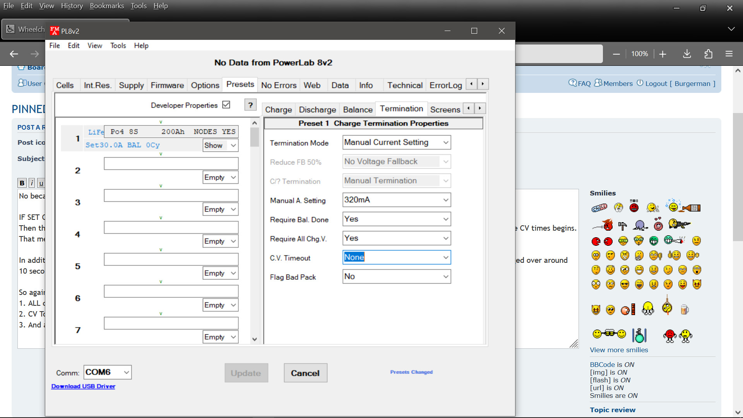The width and height of the screenshot is (743, 418).
Task: Uncheck the Developer Properties checkbox
Action: [x=226, y=105]
